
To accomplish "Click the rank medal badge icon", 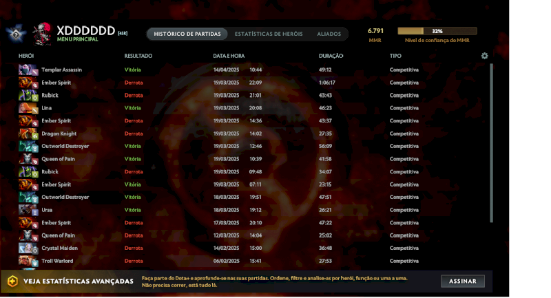I will 16,34.
